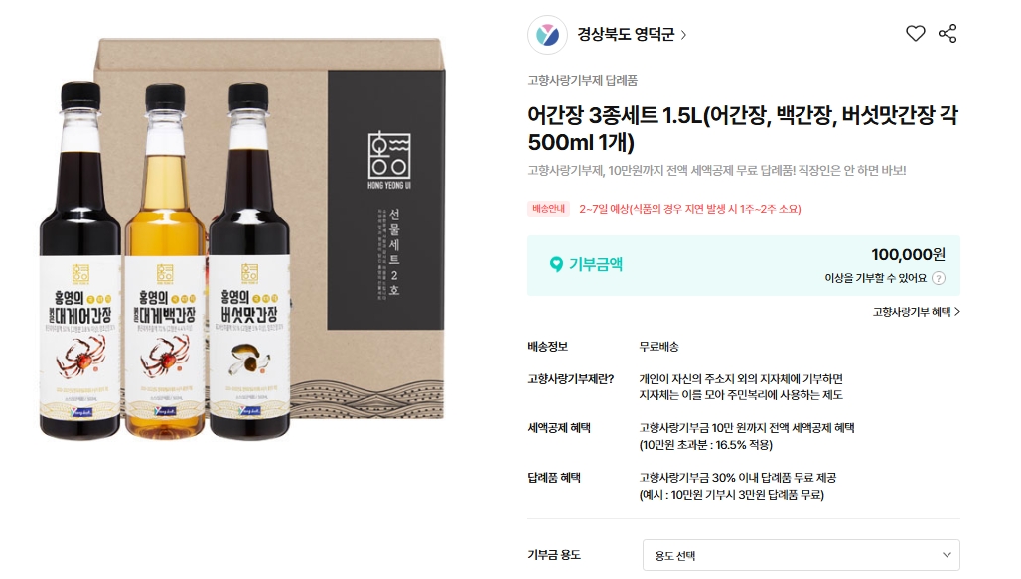This screenshot has width=1021, height=579.
Task: Click the crab illustration on 대게어간장 bottle
Action: 78,358
